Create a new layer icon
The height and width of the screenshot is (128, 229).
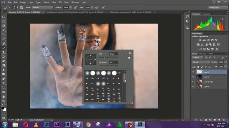click(x=219, y=120)
